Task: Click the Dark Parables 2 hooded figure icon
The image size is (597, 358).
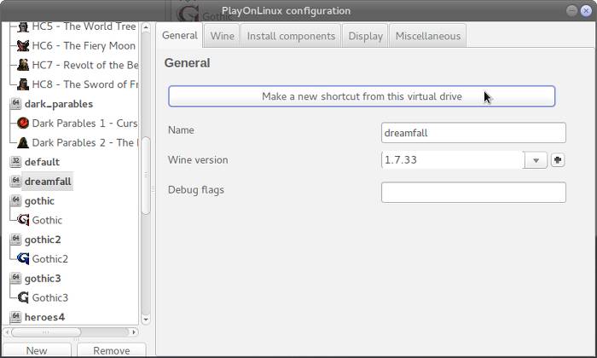Action: [x=23, y=142]
